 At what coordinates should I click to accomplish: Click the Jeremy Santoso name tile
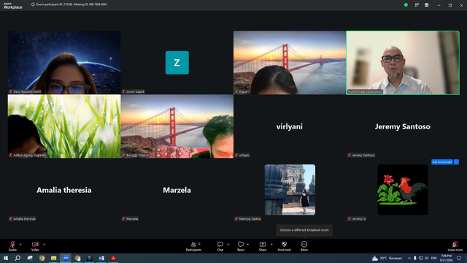403,126
